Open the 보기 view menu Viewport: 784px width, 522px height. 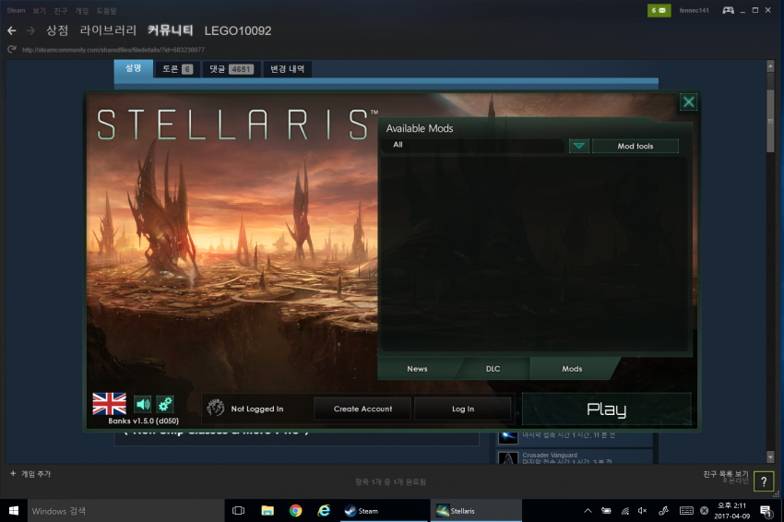click(x=39, y=10)
